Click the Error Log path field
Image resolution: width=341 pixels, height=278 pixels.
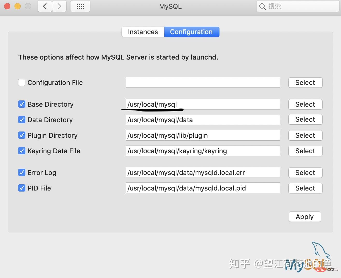(203, 172)
